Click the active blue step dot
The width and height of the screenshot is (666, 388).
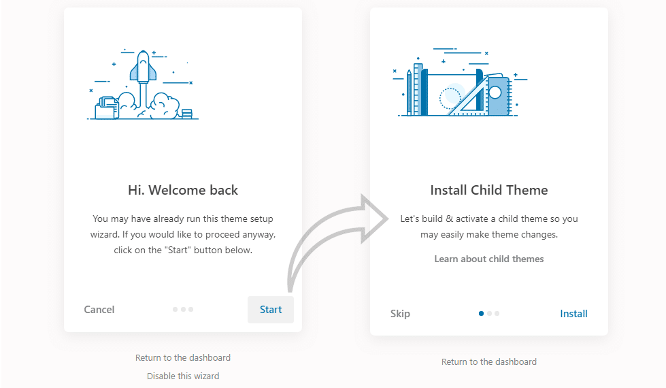(x=481, y=314)
